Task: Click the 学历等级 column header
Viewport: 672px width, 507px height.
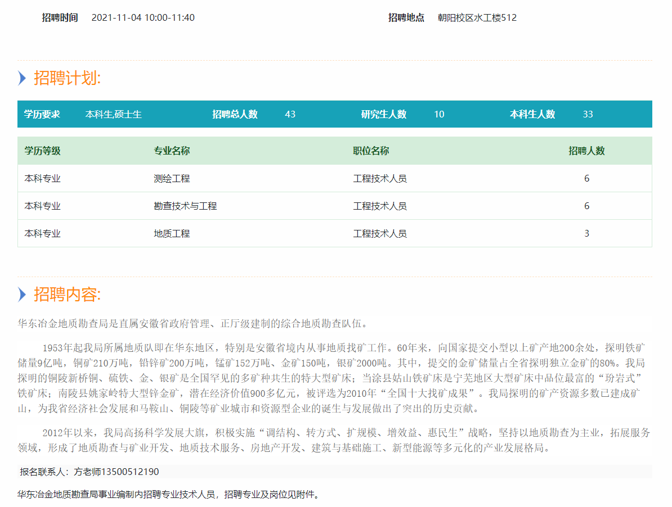Action: pyautogui.click(x=42, y=151)
